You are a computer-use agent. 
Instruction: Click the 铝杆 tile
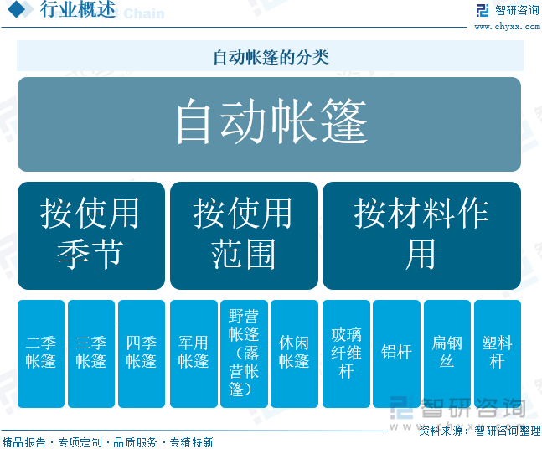tap(396, 354)
